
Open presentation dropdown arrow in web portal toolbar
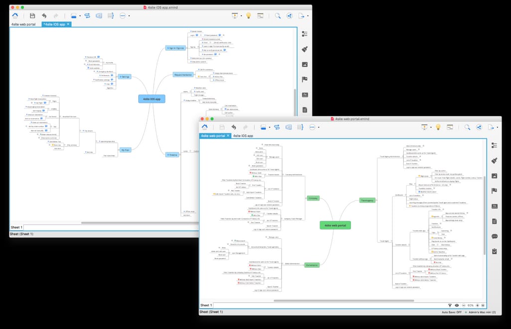click(431, 127)
